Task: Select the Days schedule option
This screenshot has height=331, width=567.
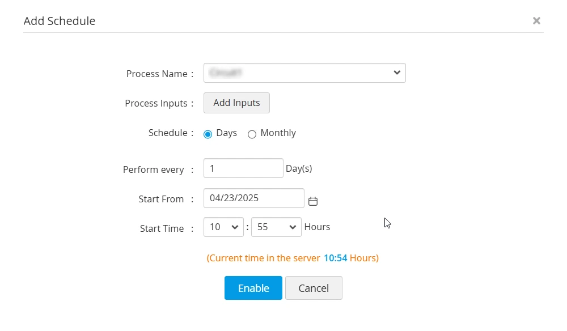Action: pos(208,134)
